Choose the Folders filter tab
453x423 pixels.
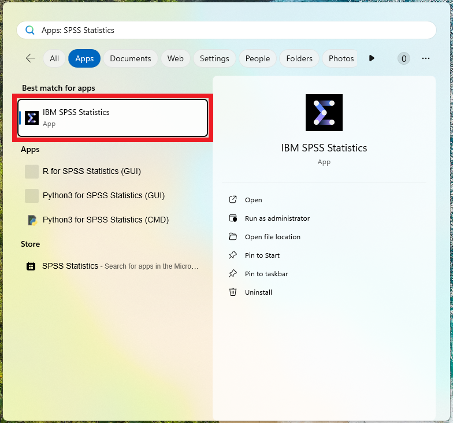point(299,58)
